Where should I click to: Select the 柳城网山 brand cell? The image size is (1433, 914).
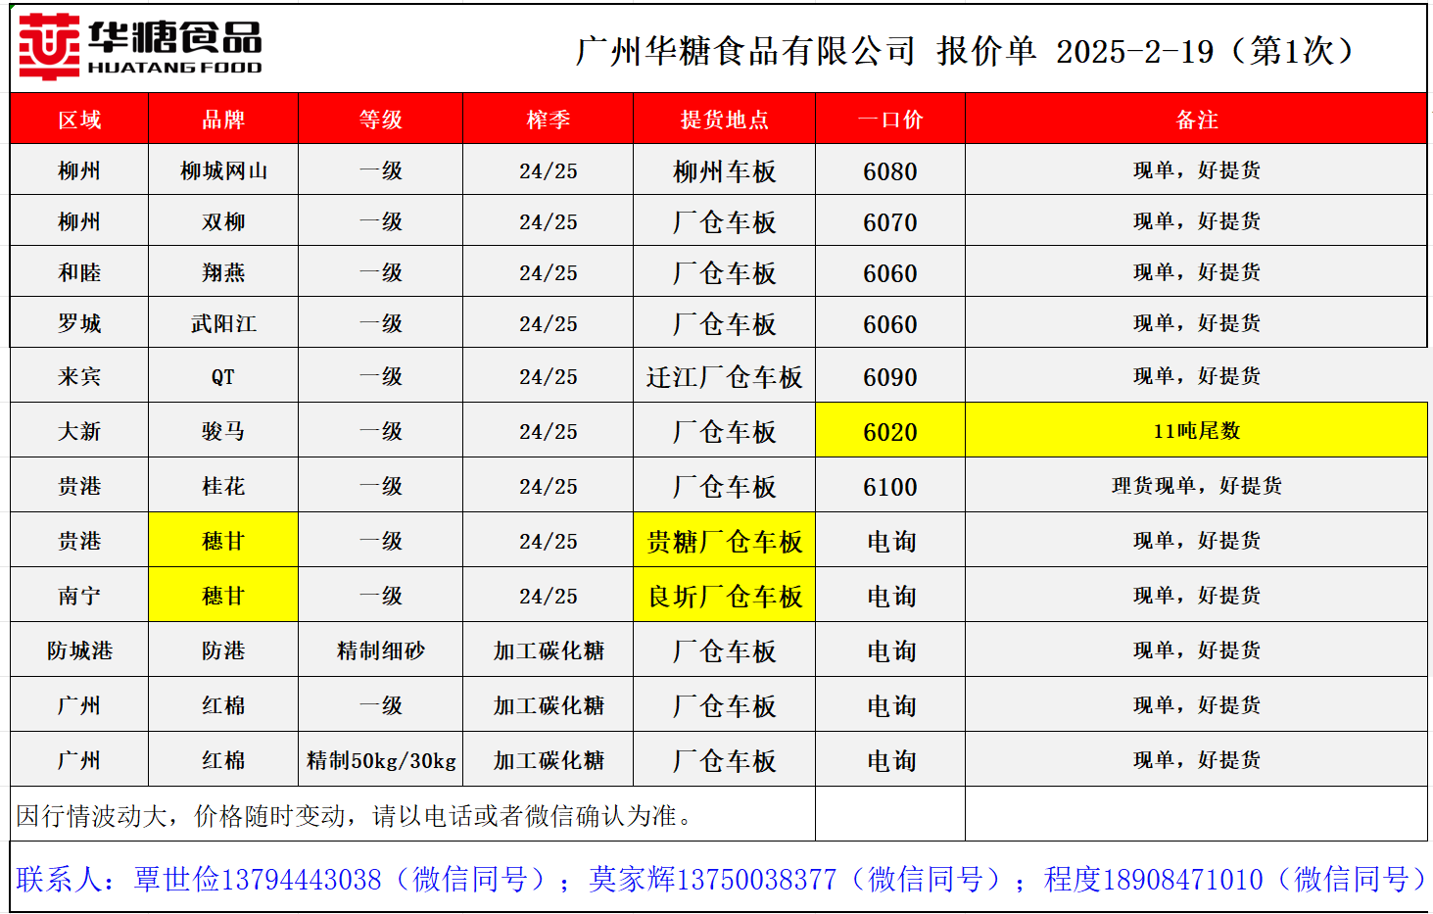point(223,171)
